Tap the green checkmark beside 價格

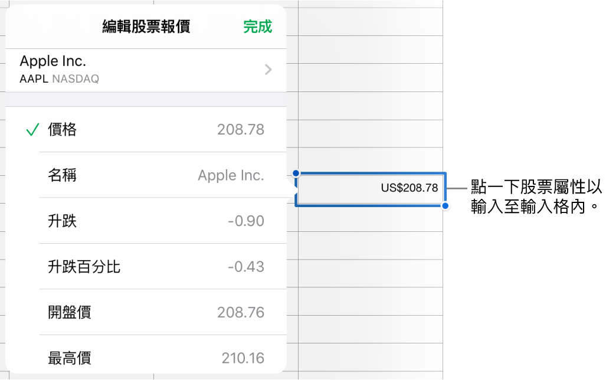(32, 129)
